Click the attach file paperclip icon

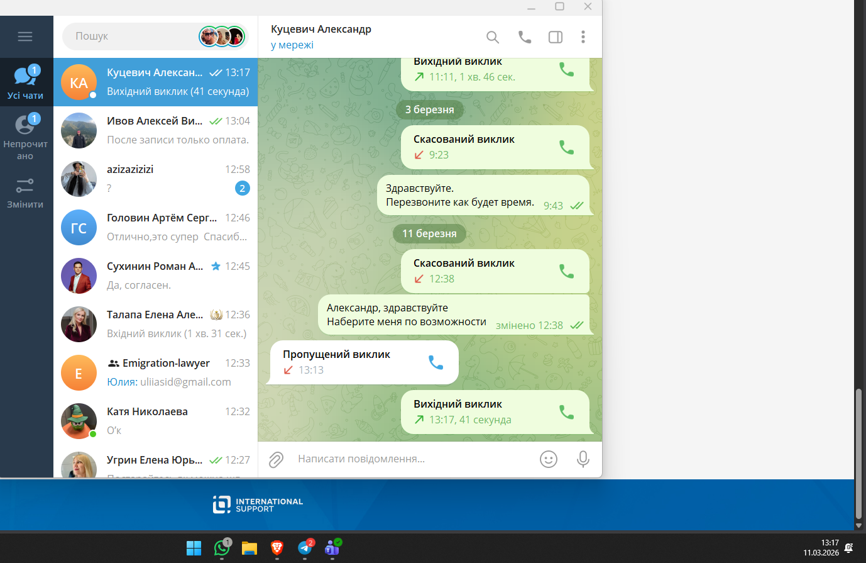tap(276, 459)
